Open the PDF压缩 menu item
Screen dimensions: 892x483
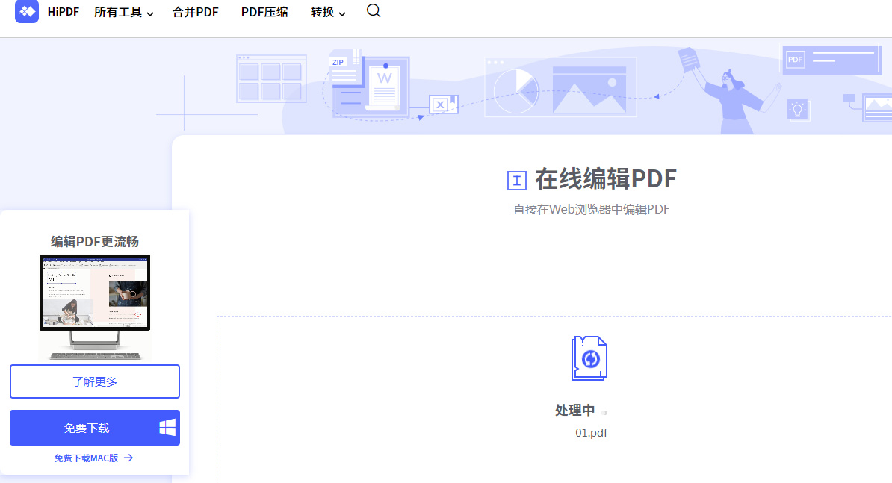click(x=264, y=12)
